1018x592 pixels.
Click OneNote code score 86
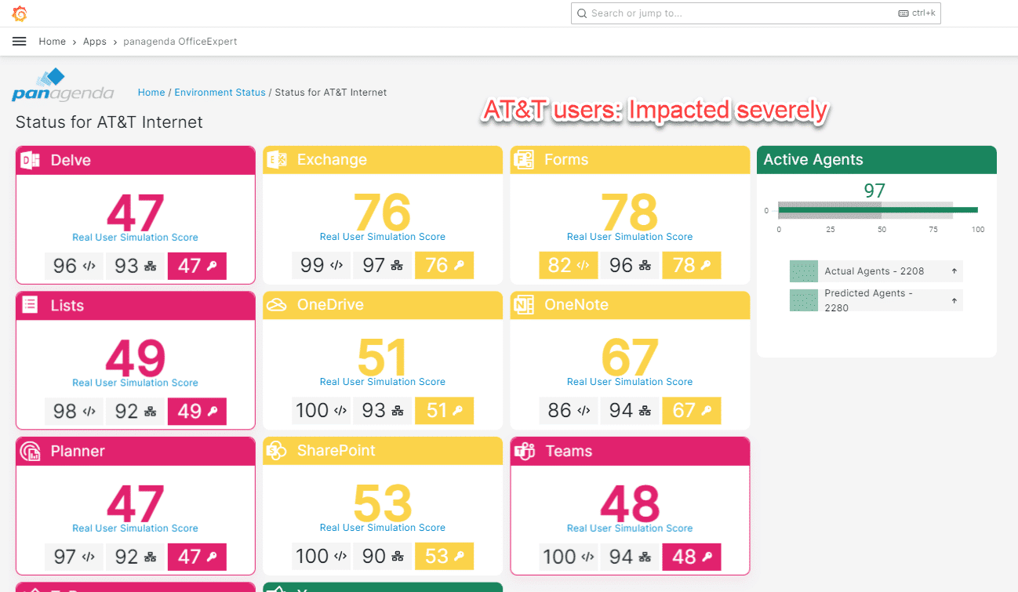569,410
